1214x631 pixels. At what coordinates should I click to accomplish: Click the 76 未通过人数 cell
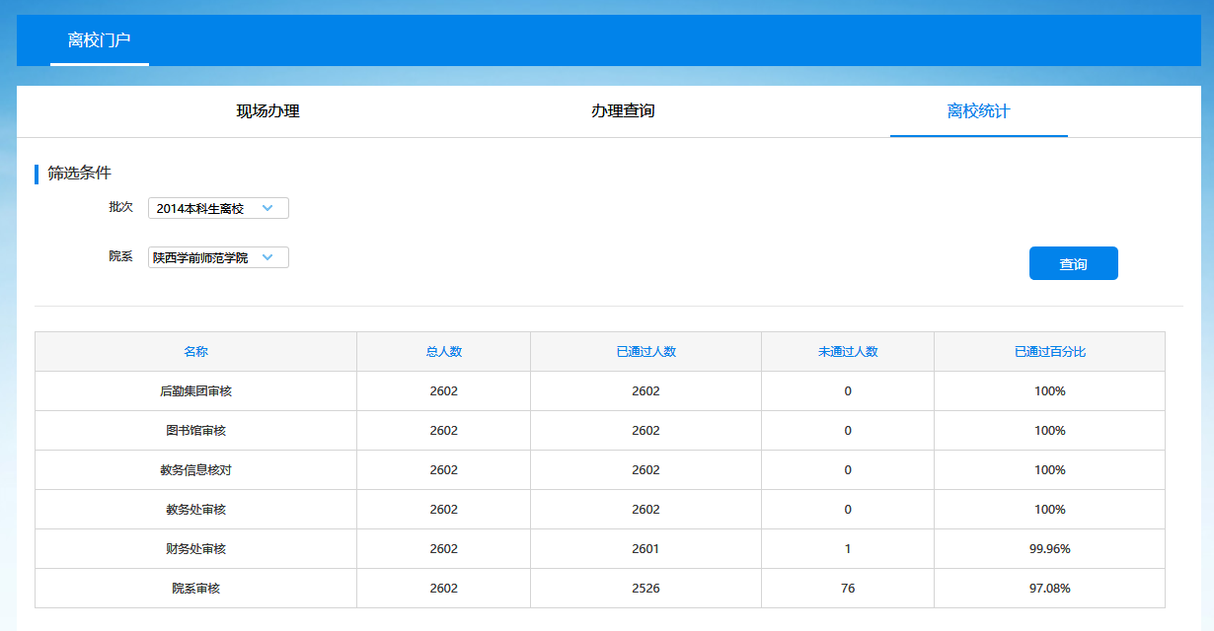[x=847, y=589]
